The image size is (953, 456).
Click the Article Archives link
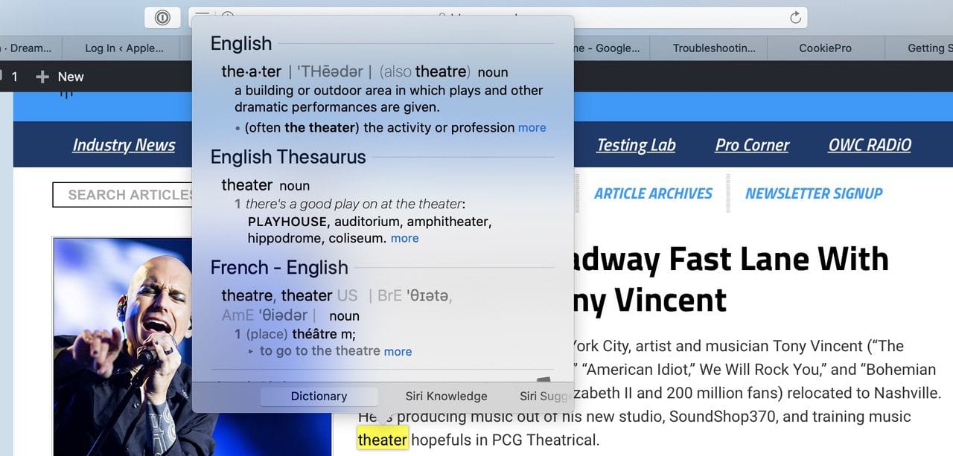pyautogui.click(x=653, y=193)
